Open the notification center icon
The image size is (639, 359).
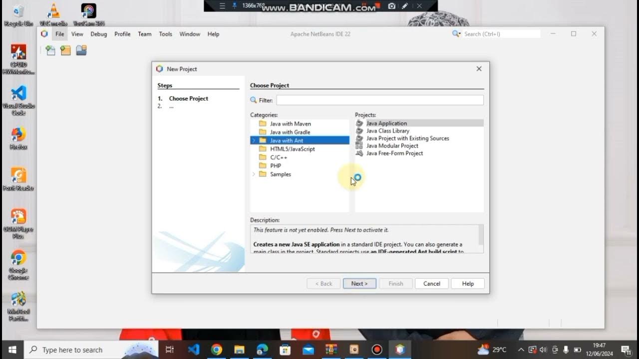click(626, 350)
